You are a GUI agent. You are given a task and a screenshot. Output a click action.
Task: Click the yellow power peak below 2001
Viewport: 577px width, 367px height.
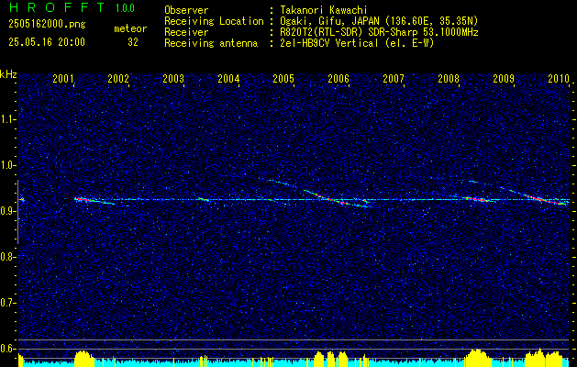click(x=84, y=359)
